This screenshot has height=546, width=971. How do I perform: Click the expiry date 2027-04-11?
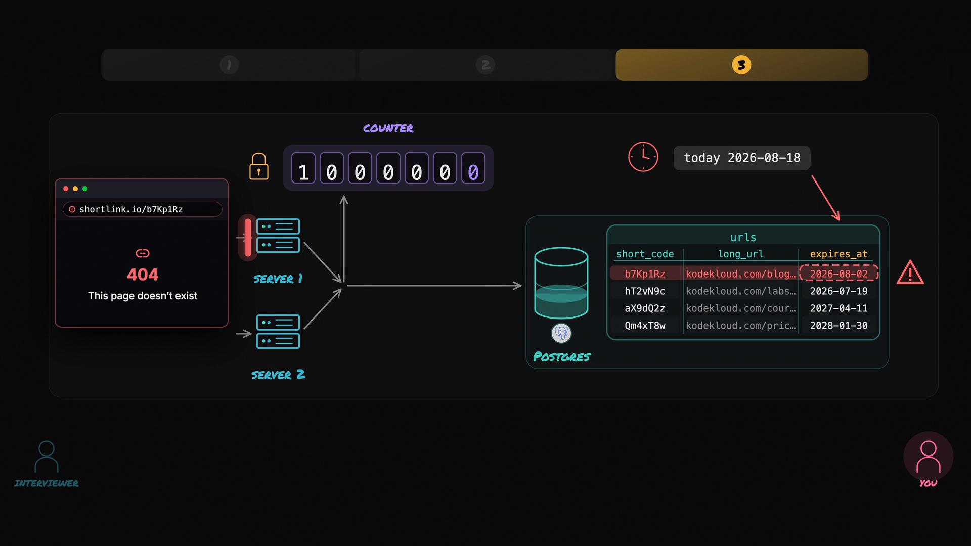point(838,308)
